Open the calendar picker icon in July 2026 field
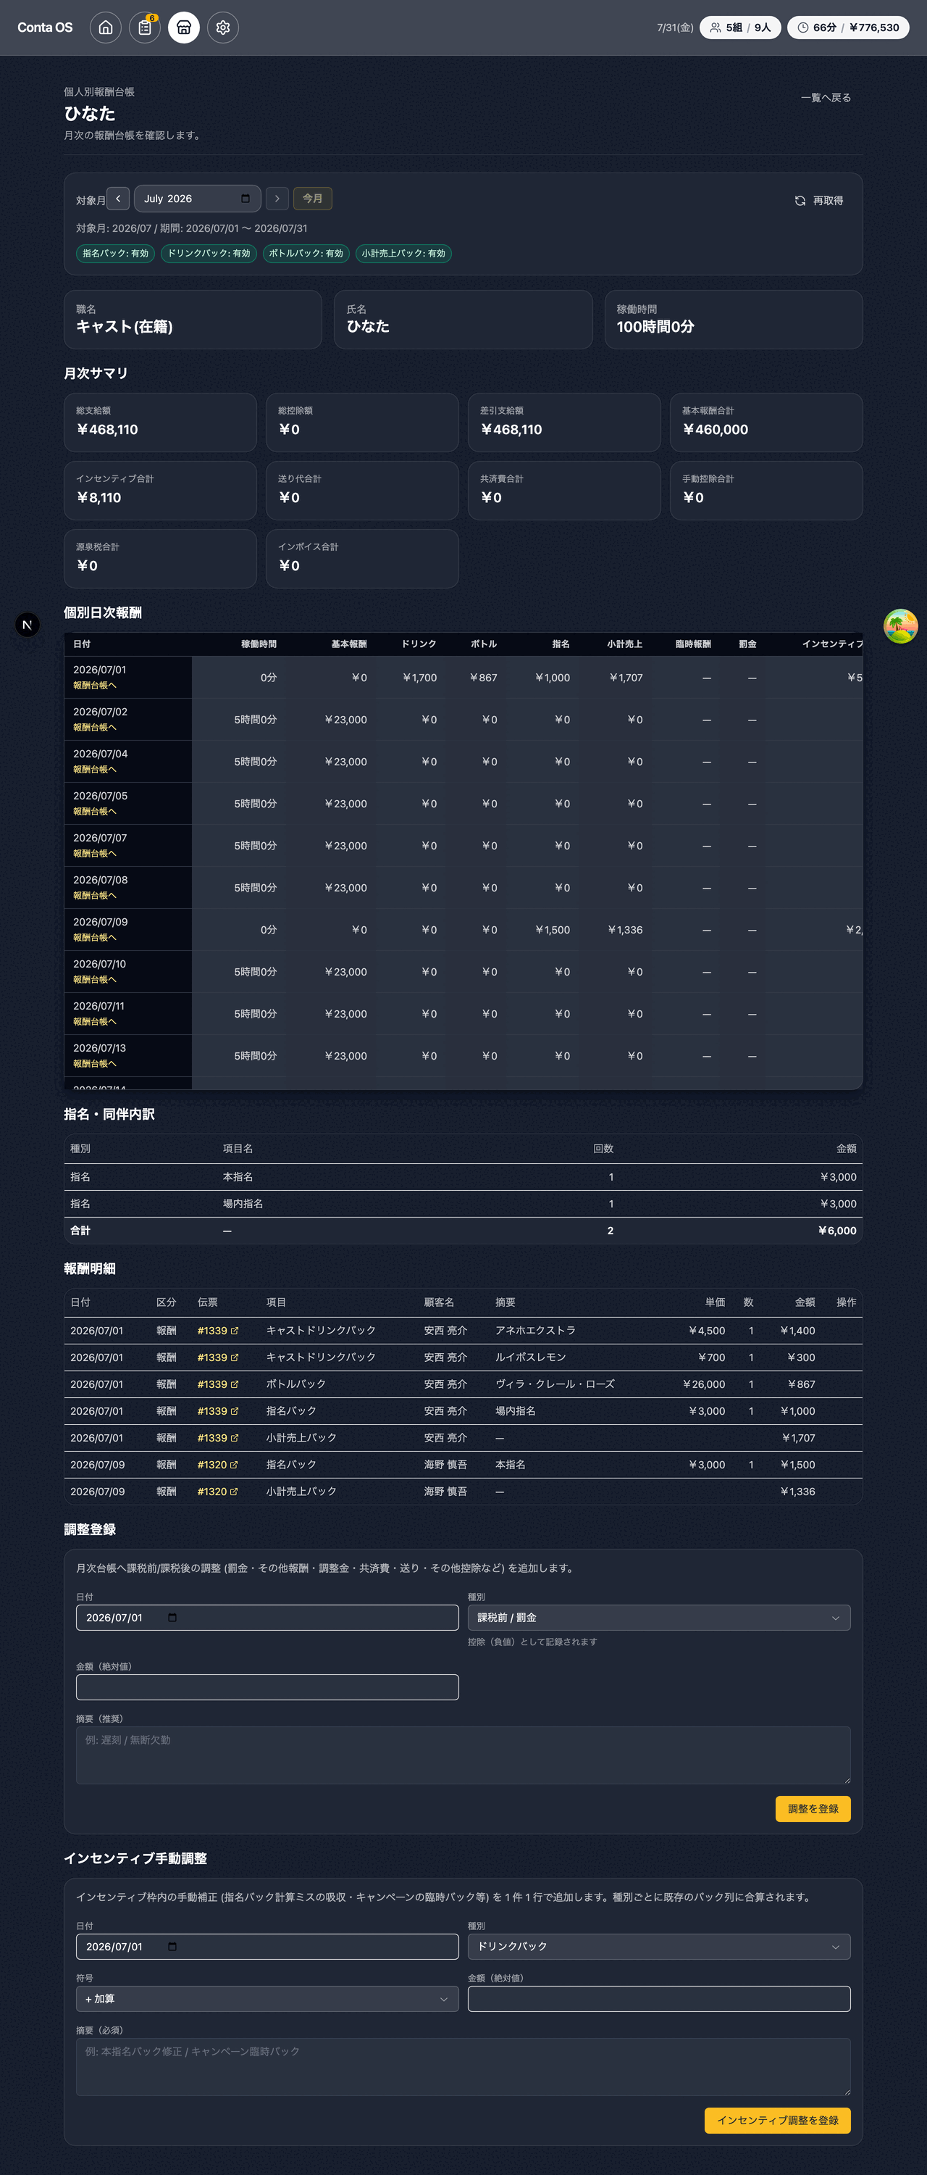Viewport: 927px width, 2175px height. [246, 199]
